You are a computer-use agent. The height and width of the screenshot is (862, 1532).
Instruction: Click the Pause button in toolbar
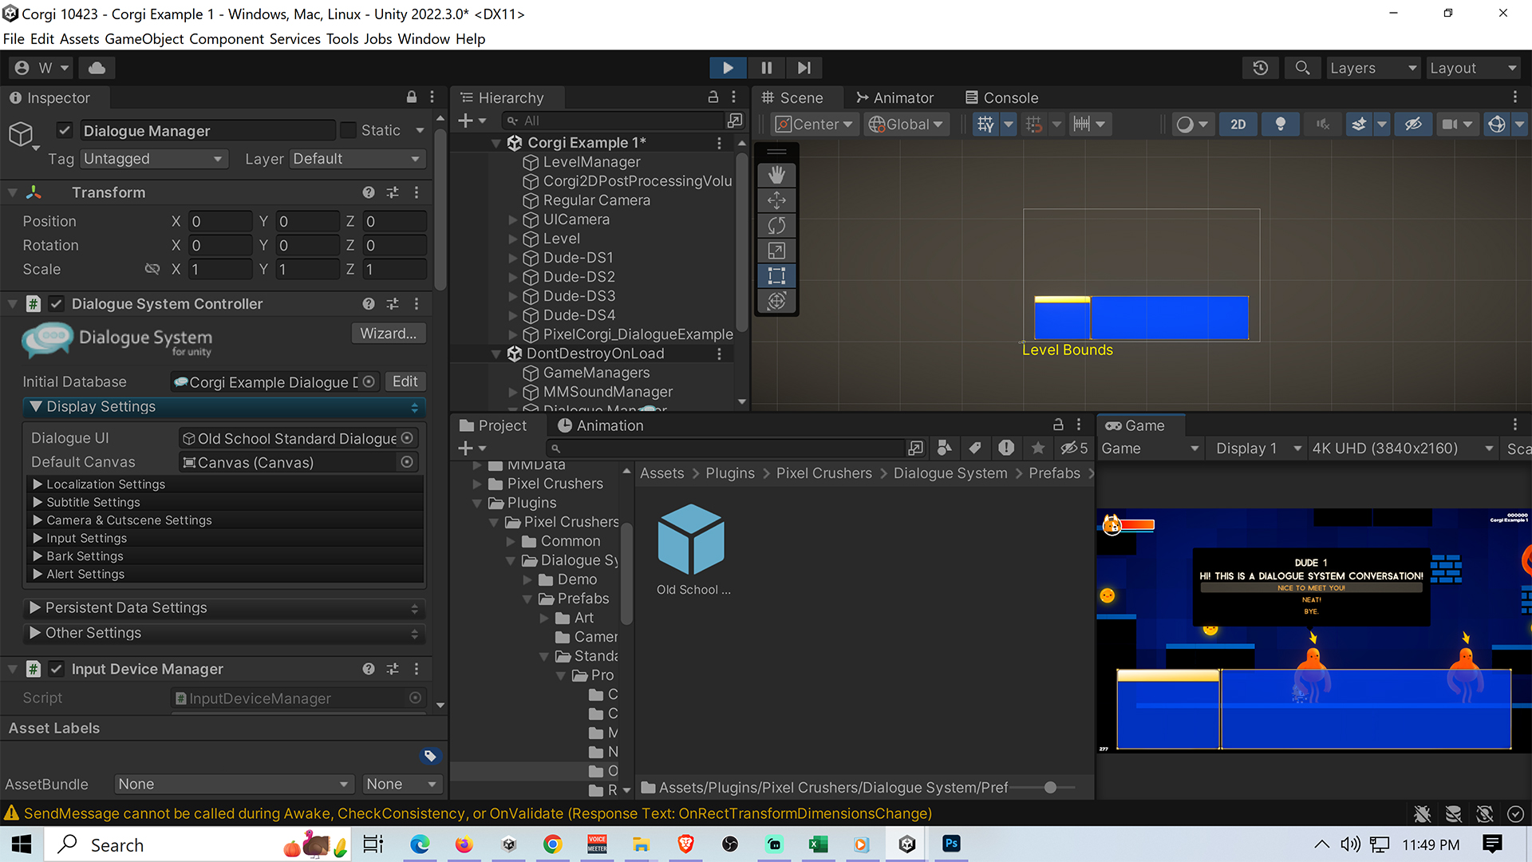click(765, 66)
